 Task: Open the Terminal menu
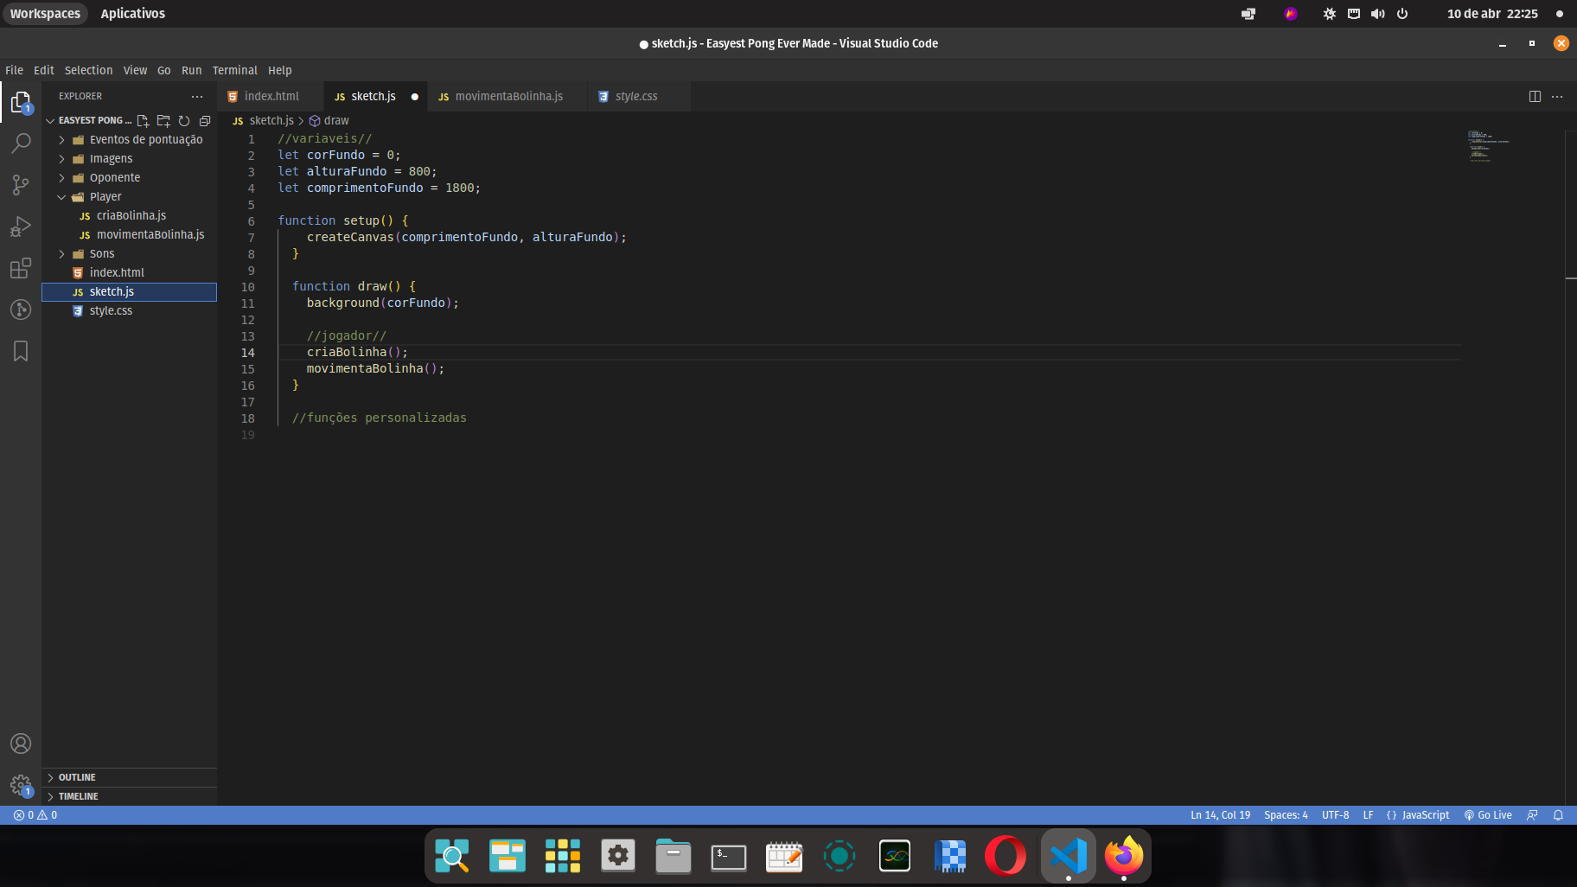(234, 71)
